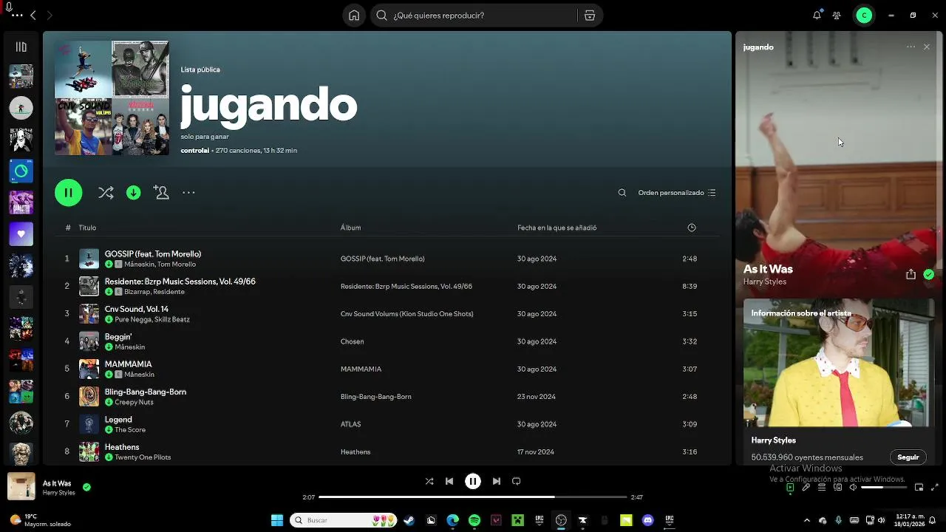
Task: Select Bling-Bang-Bang-Born track title
Action: 145,392
